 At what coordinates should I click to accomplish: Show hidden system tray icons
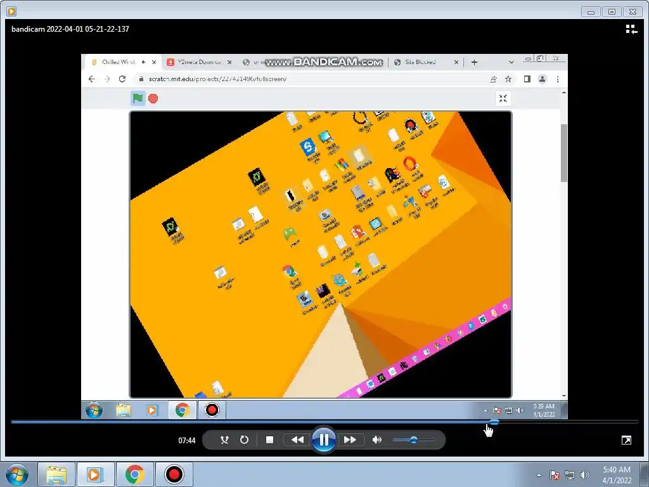pyautogui.click(x=539, y=475)
